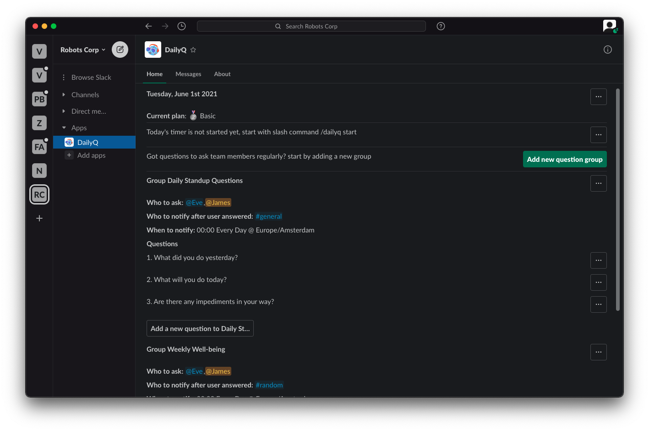Open overflow menu for Group Daily Standup Questions
Screen dimensions: 649x431
click(599, 183)
